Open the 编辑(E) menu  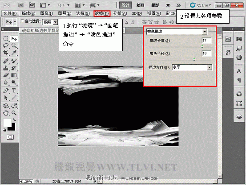pos(28,13)
